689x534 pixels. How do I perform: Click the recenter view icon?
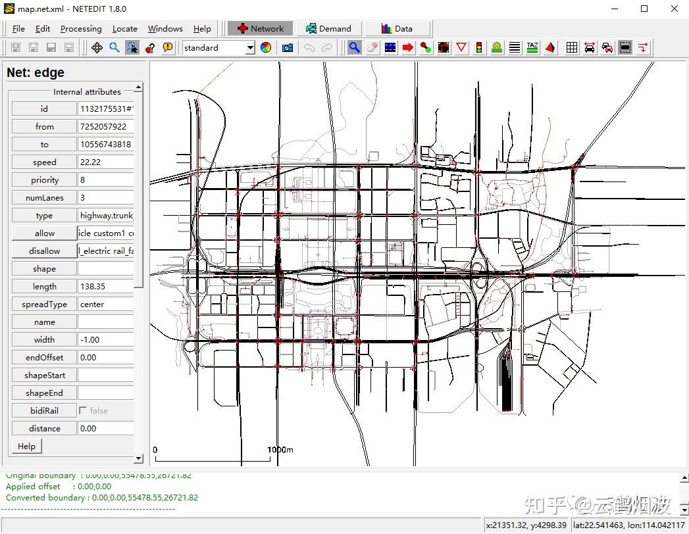(97, 47)
